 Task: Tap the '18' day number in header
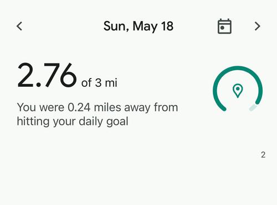(x=167, y=26)
